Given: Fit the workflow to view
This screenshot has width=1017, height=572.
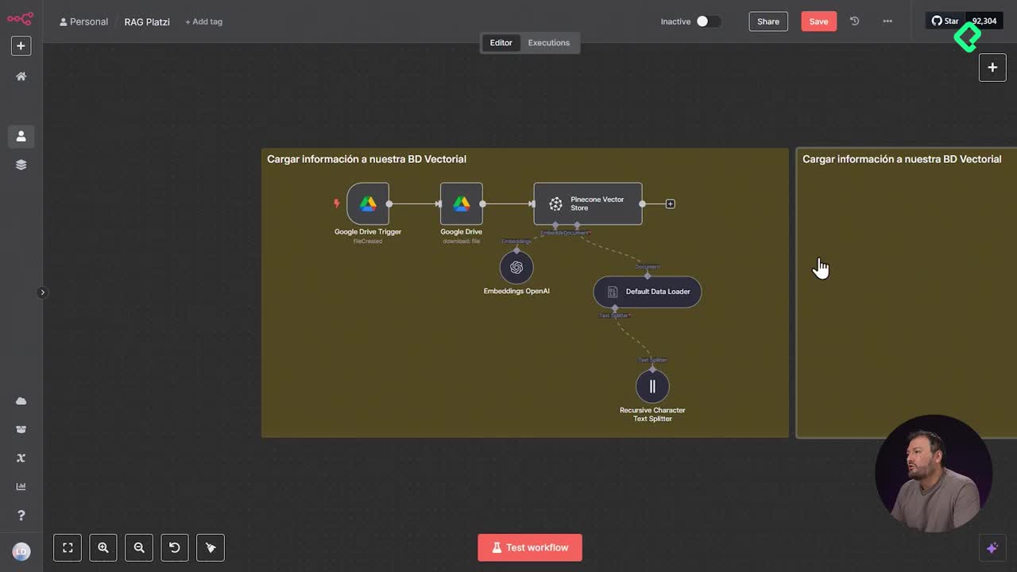Looking at the screenshot, I should point(68,547).
